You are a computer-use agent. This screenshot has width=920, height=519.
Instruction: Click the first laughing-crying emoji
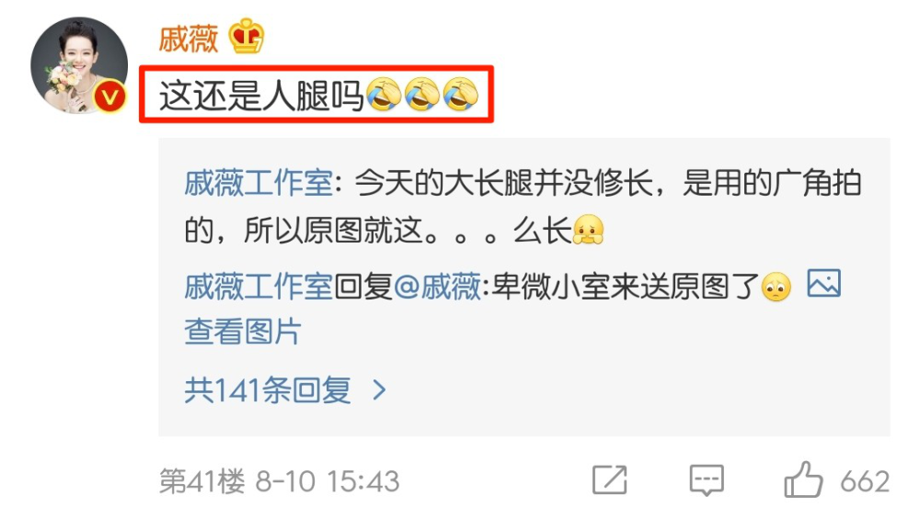pos(384,95)
